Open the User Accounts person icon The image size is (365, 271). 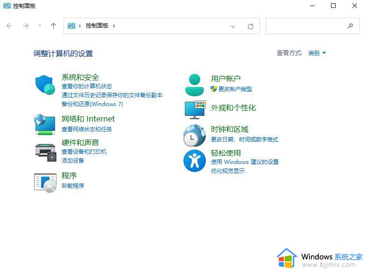[194, 85]
